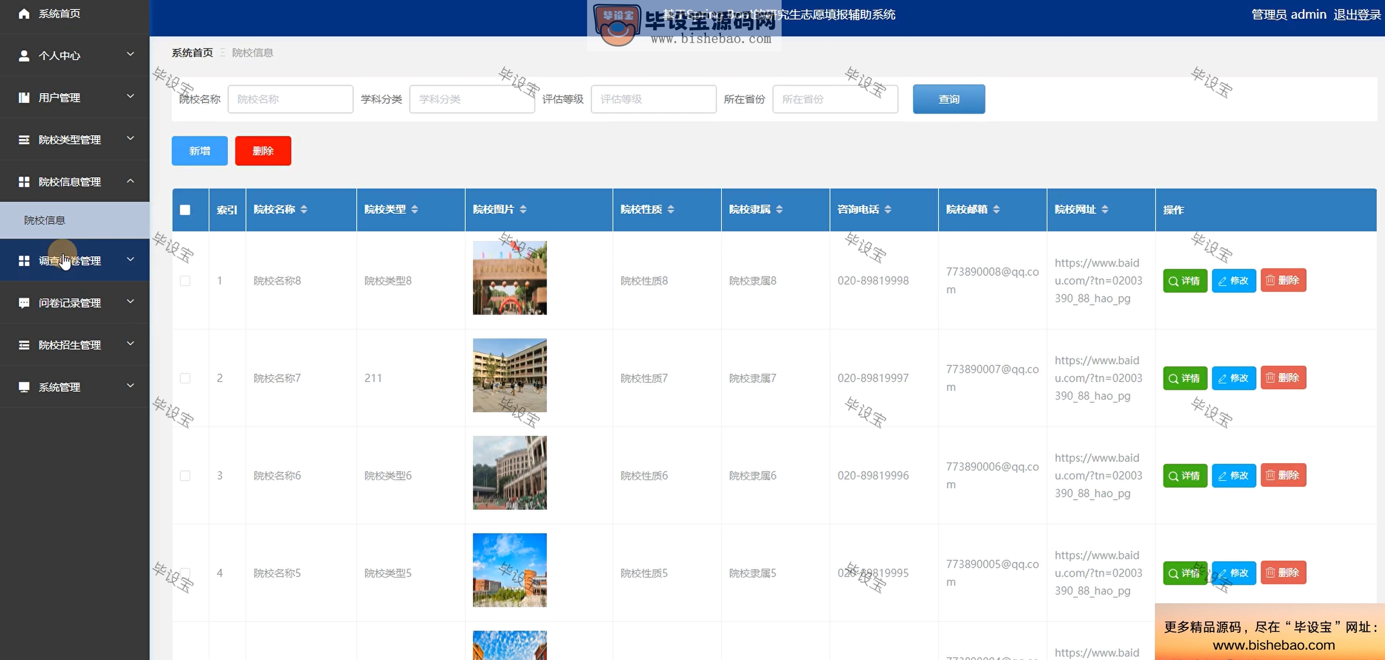Click 系统首页 breadcrumb link

pyautogui.click(x=193, y=53)
